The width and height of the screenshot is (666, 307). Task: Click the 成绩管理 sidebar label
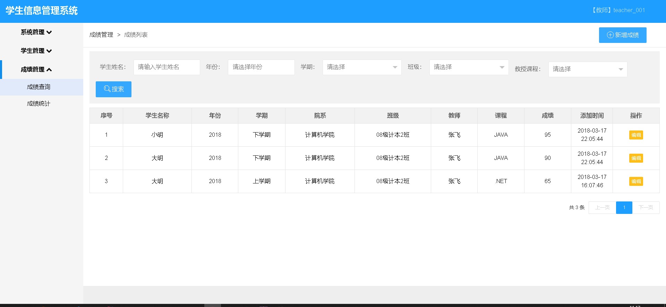[33, 70]
